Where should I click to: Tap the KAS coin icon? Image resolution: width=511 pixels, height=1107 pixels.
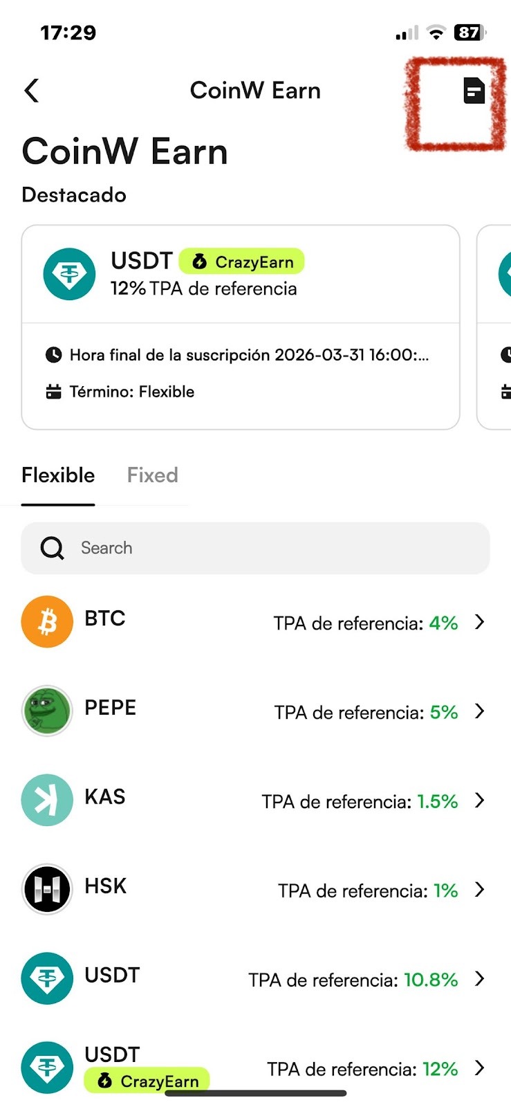coord(47,800)
